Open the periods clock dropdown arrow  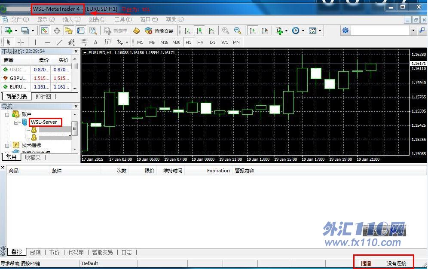(303, 31)
